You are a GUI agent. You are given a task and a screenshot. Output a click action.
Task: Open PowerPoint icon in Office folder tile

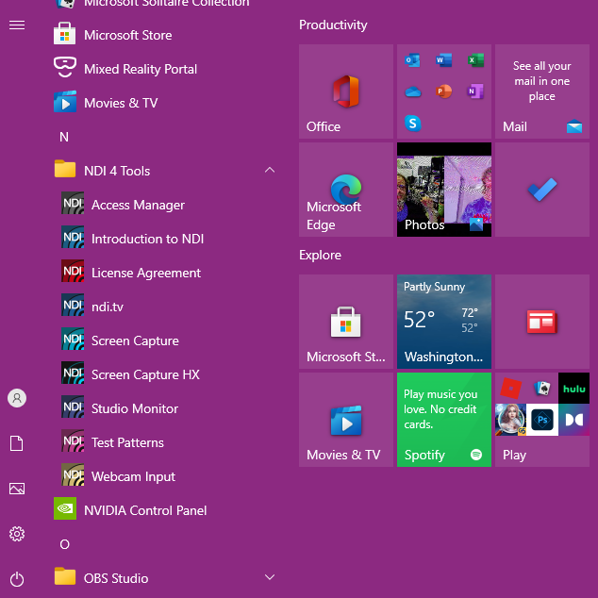click(444, 91)
